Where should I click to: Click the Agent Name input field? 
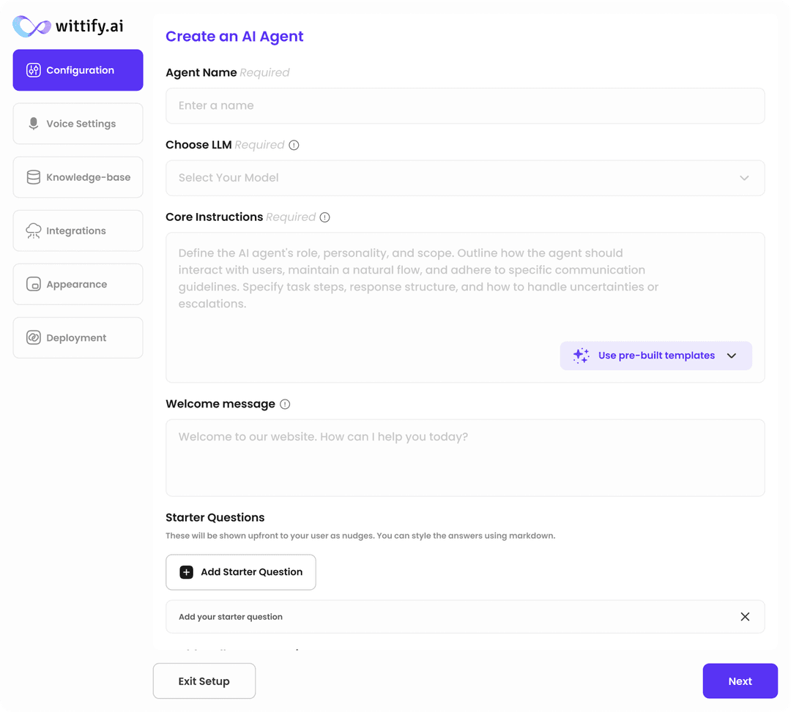(465, 105)
